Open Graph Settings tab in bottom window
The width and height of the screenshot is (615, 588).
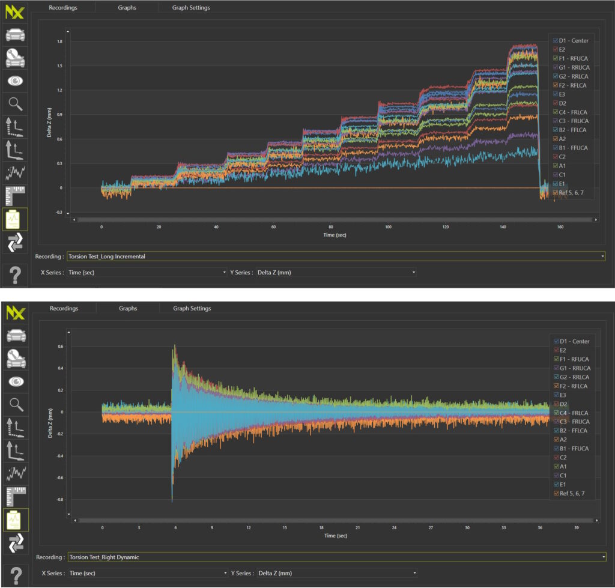click(192, 308)
